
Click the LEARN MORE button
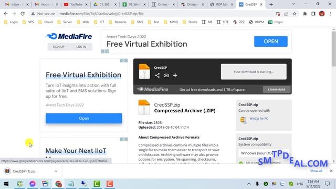277,90
